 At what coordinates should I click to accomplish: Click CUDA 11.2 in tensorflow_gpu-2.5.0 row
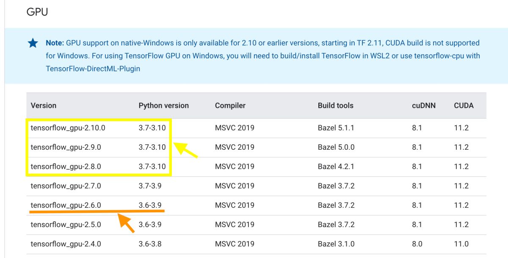click(461, 225)
